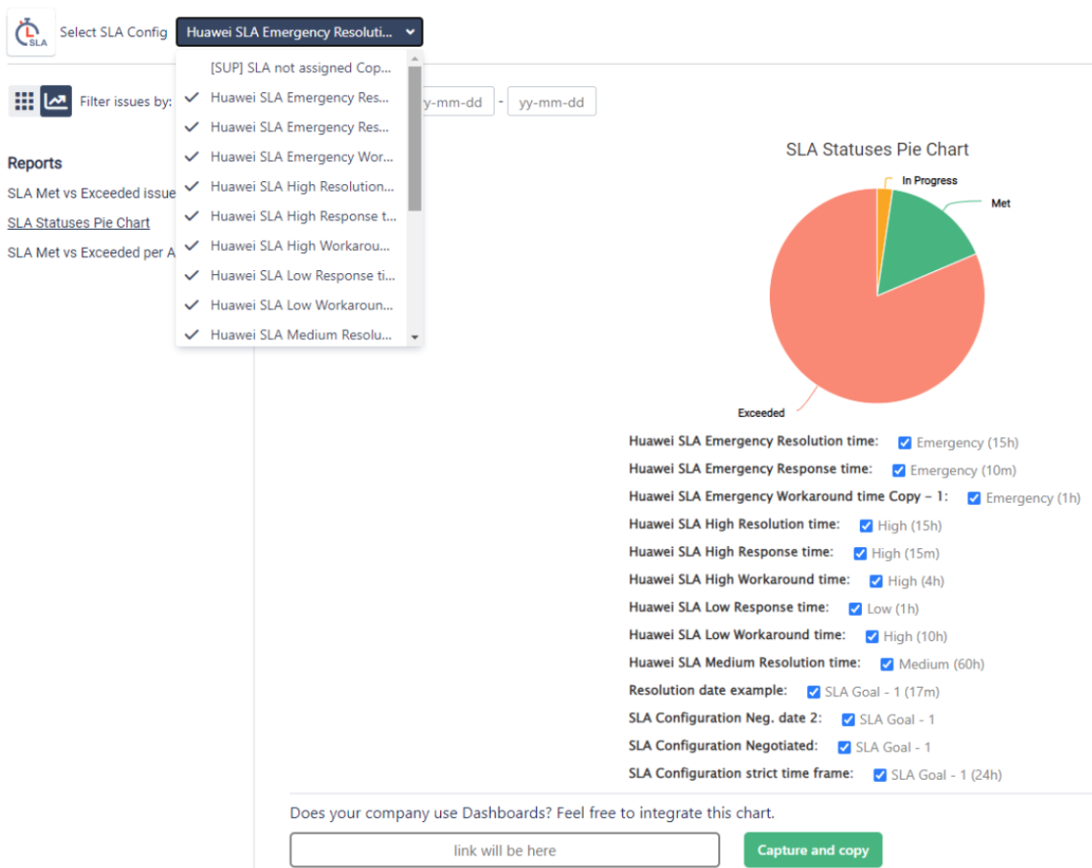Toggle the Medium (60h) checkbox
The width and height of the screenshot is (1092, 868).
pos(887,664)
